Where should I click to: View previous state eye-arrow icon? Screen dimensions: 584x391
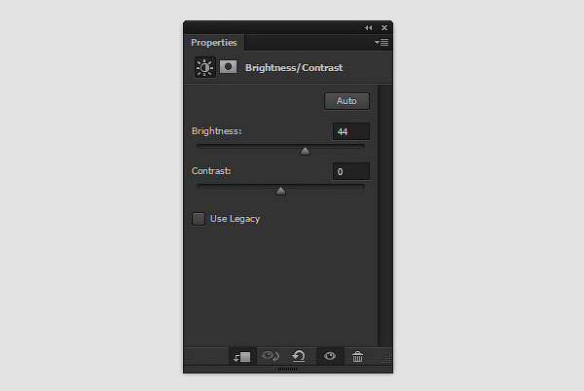[x=271, y=356]
